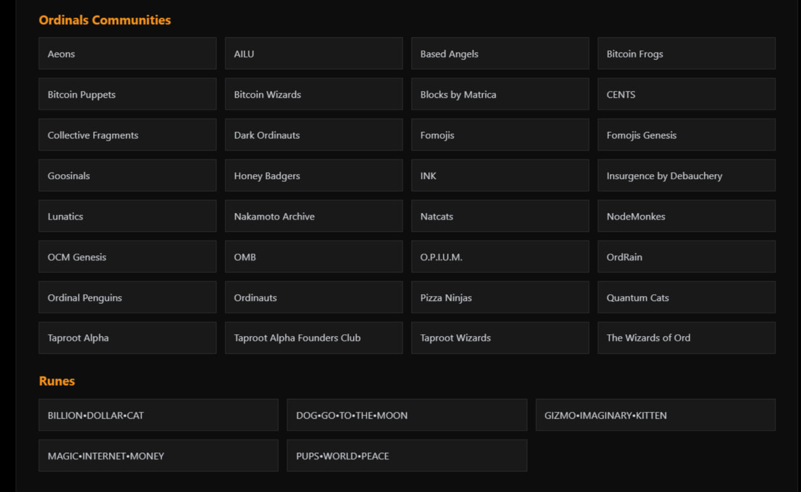Open Taproot Alpha Founders Club
This screenshot has height=492, width=801.
coord(314,338)
